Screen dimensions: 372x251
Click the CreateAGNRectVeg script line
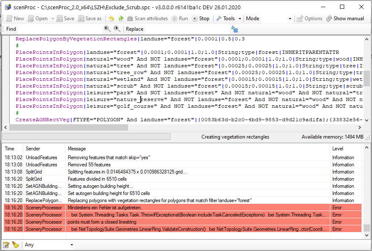[x=189, y=120]
